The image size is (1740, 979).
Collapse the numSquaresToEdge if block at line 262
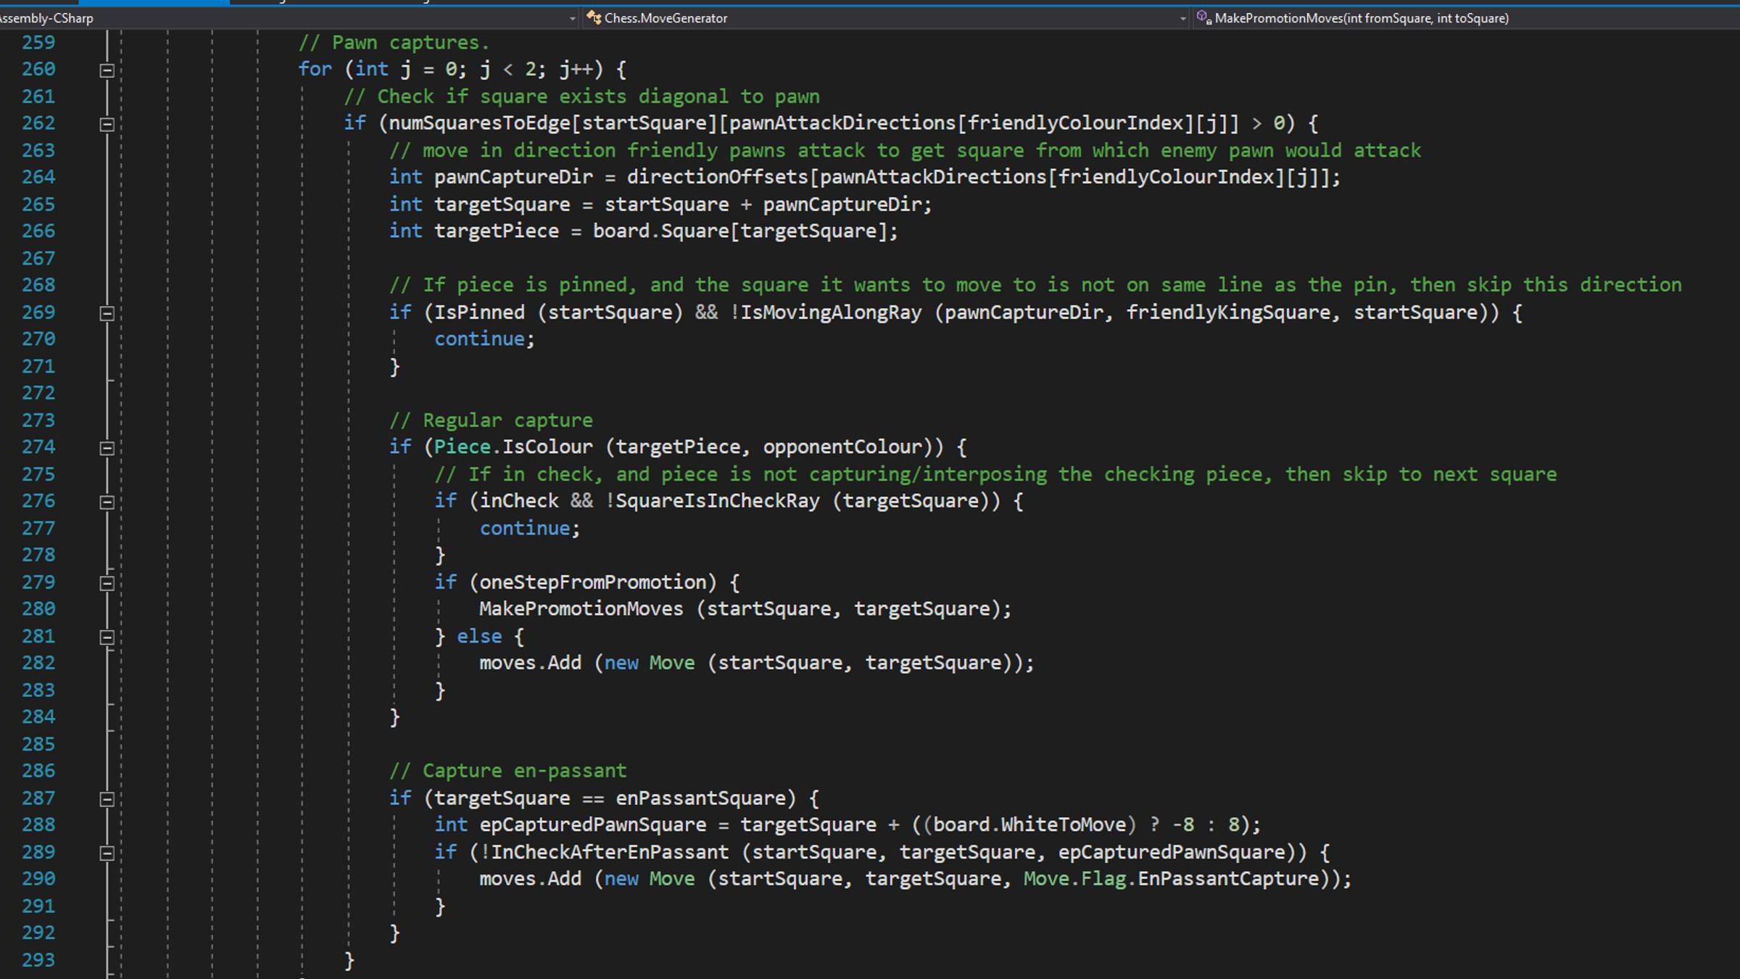point(107,124)
